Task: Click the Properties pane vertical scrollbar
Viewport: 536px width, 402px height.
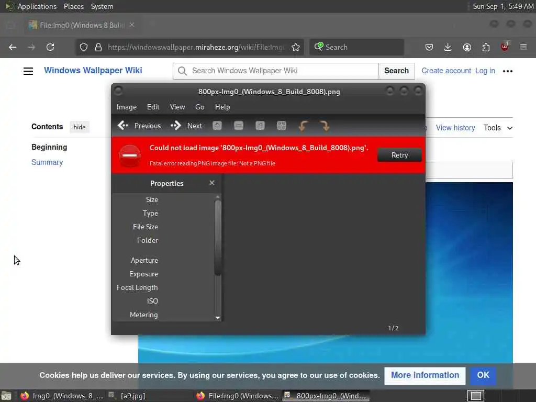Action: 218,238
